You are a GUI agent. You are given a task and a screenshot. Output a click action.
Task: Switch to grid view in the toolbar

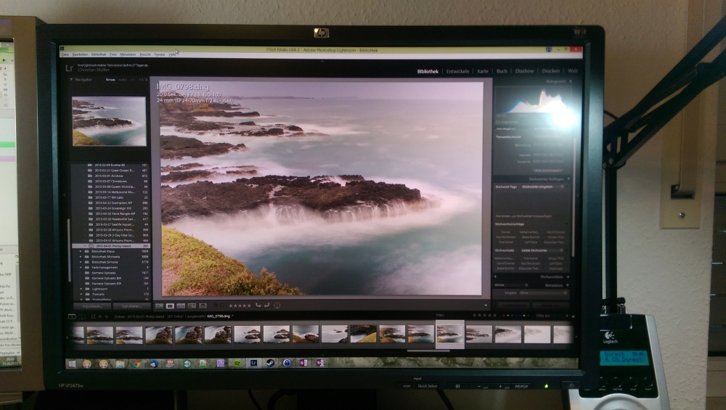tap(159, 306)
